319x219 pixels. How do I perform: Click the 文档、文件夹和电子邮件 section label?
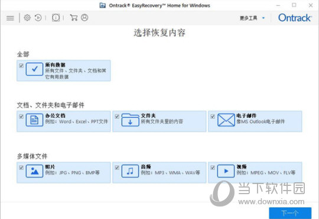tap(50, 105)
